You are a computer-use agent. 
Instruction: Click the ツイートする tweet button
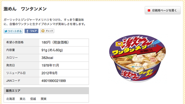(13, 31)
